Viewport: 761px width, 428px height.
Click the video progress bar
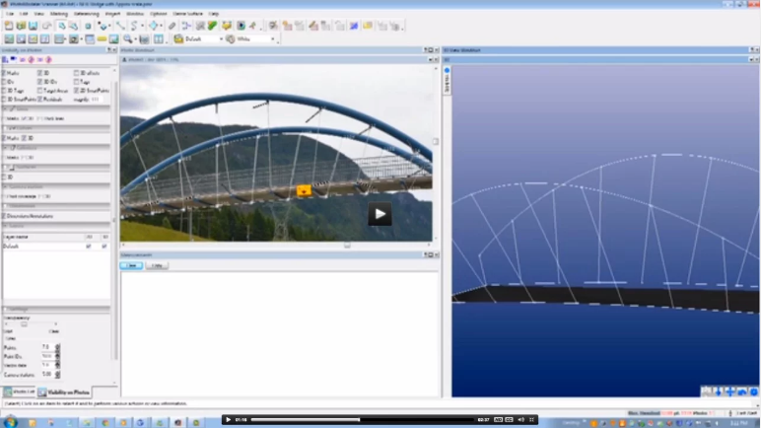(x=362, y=420)
